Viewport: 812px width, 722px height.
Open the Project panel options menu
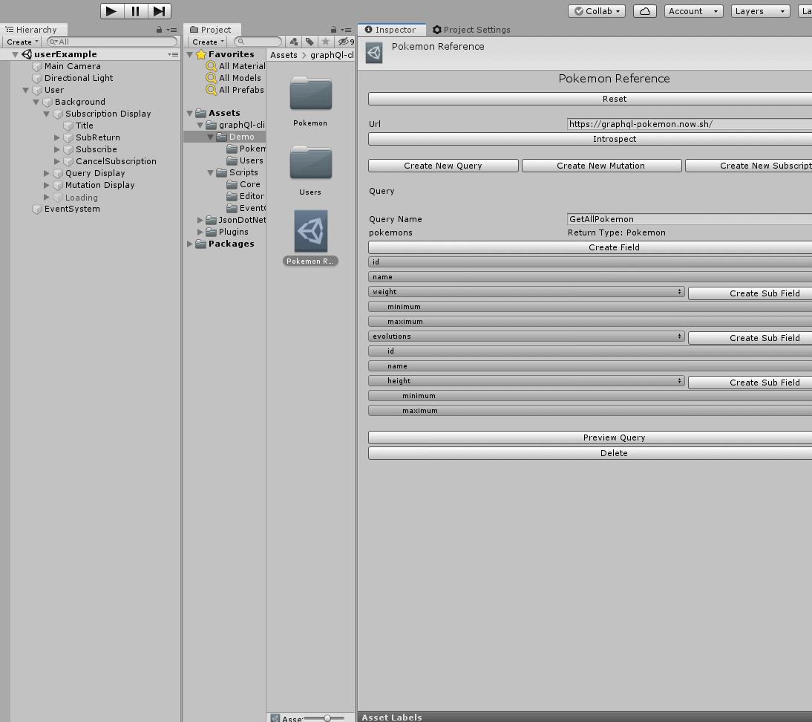pos(347,30)
